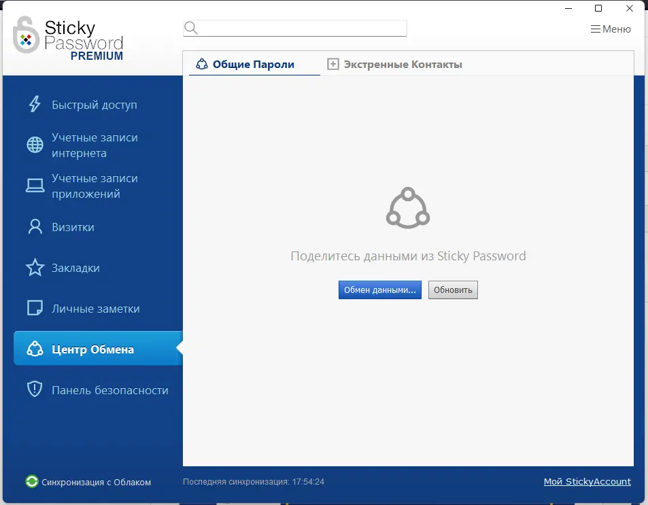Switch to the Экстренные Контакты tab
Screen dimensions: 648x505
(394, 65)
